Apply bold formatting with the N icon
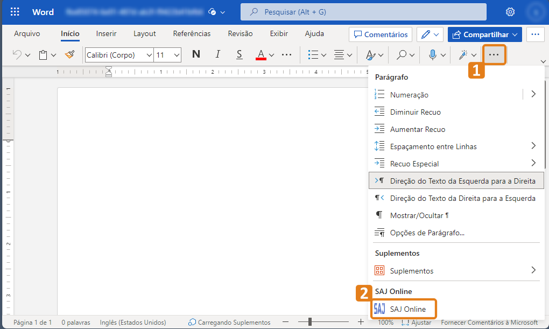The width and height of the screenshot is (549, 329). [196, 54]
